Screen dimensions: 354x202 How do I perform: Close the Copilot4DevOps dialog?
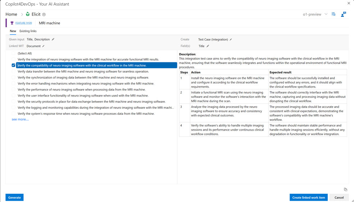click(x=349, y=3)
